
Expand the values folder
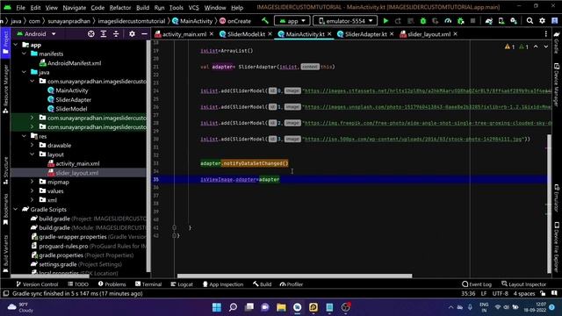pos(32,191)
